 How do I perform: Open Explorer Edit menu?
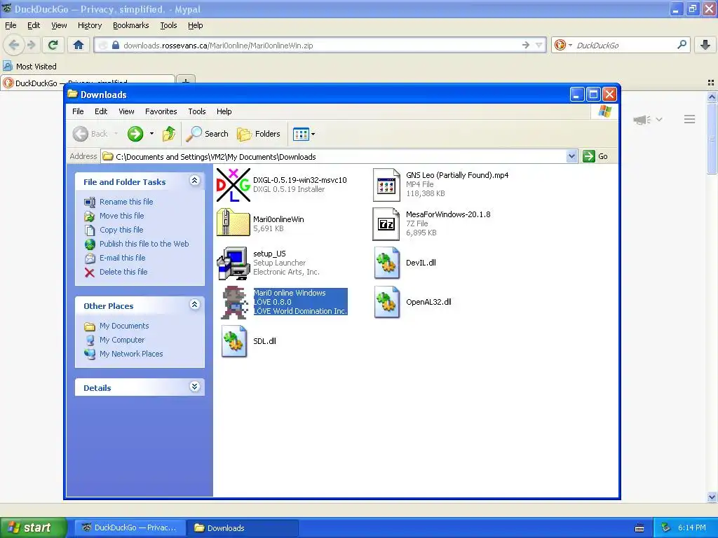(101, 111)
